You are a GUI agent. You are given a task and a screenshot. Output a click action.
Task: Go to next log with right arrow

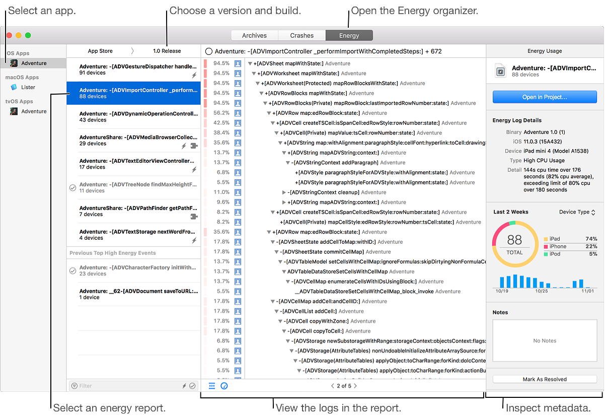[355, 386]
